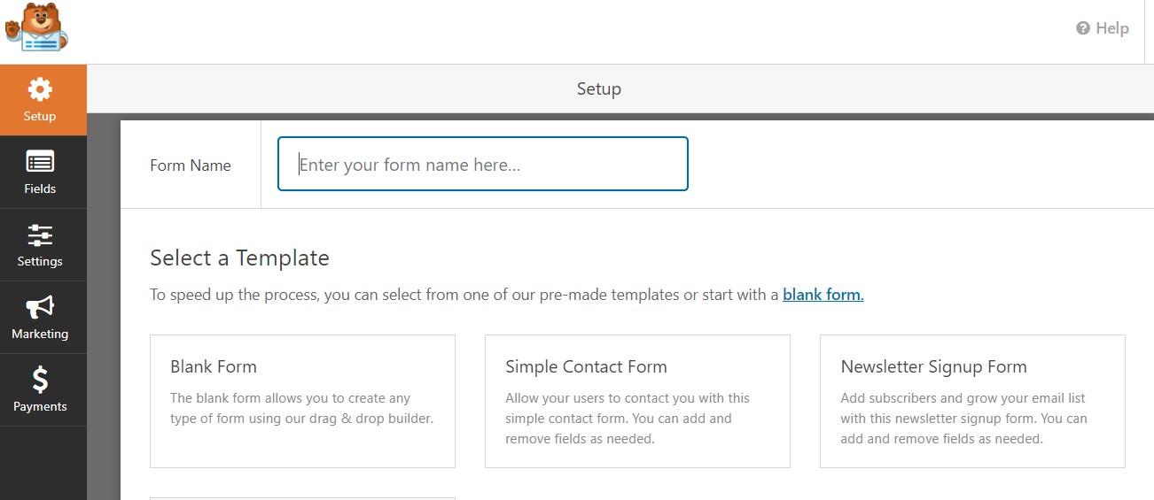Click the question mark Help icon
The image size is (1154, 500).
(x=1082, y=28)
